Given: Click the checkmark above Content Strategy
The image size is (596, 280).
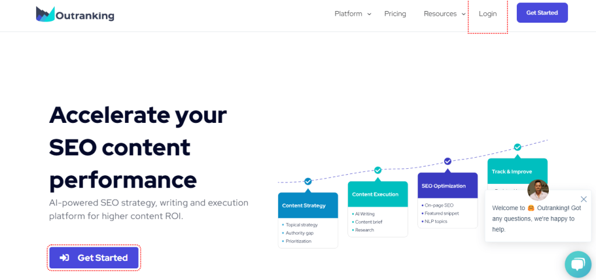Looking at the screenshot, I should pyautogui.click(x=308, y=181).
